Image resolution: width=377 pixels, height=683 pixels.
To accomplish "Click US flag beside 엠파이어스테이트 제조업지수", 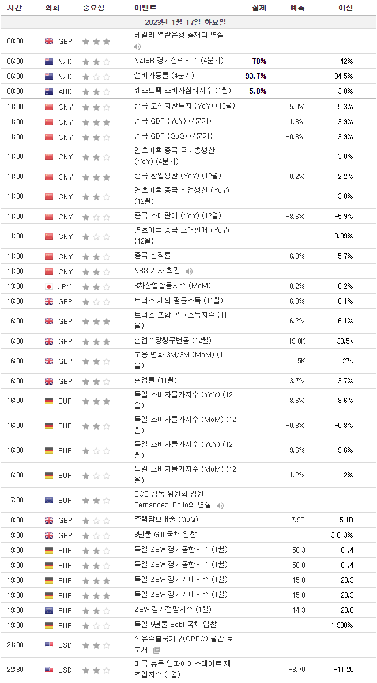I will tap(49, 670).
